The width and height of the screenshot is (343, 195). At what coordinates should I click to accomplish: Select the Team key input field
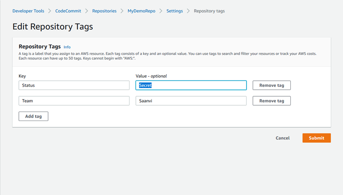[74, 101]
